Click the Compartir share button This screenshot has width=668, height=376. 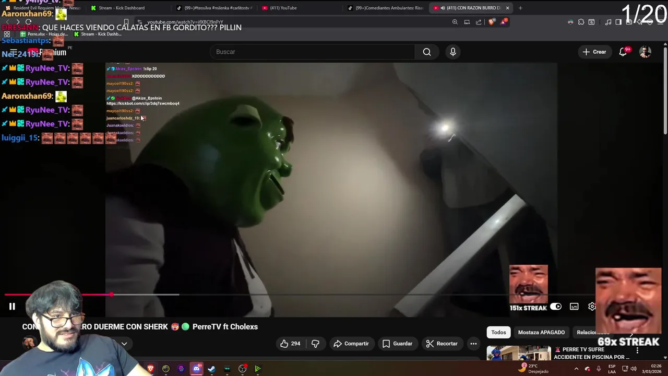[351, 344]
